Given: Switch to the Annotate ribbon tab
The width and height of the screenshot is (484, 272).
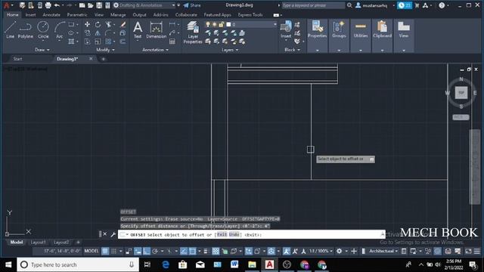Looking at the screenshot, I should [51, 15].
